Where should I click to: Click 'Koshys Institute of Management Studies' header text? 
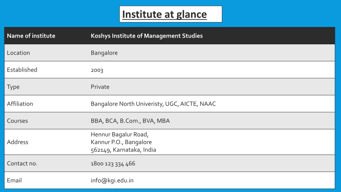point(147,36)
